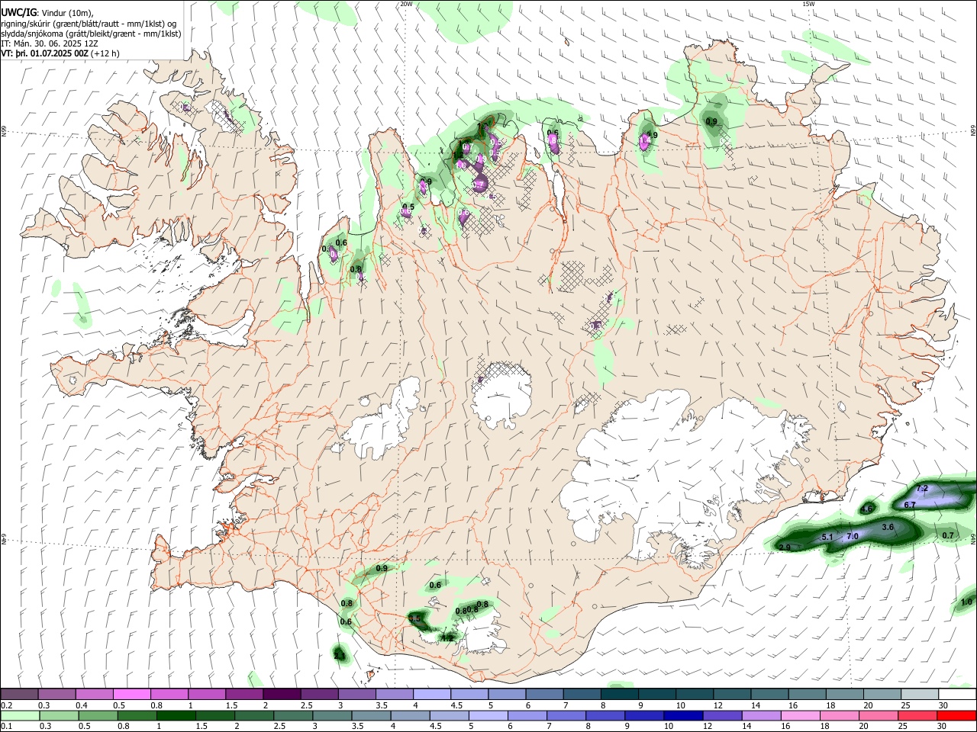This screenshot has height=732, width=977.
Task: Pick the deep blue bottom-row swatch labeled 10
Action: click(682, 716)
